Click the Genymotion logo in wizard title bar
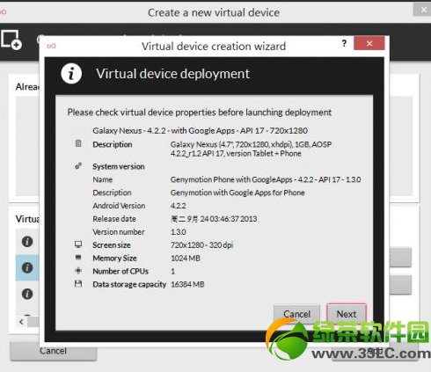Viewport: 431px width, 372px height. tap(51, 46)
